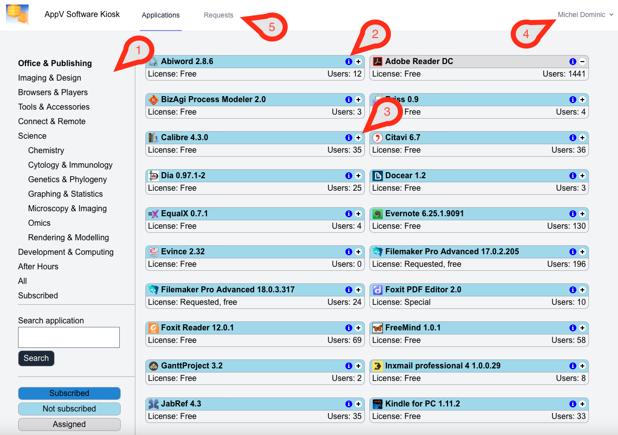
Task: Open the Chemistry subcategory
Action: coord(46,150)
